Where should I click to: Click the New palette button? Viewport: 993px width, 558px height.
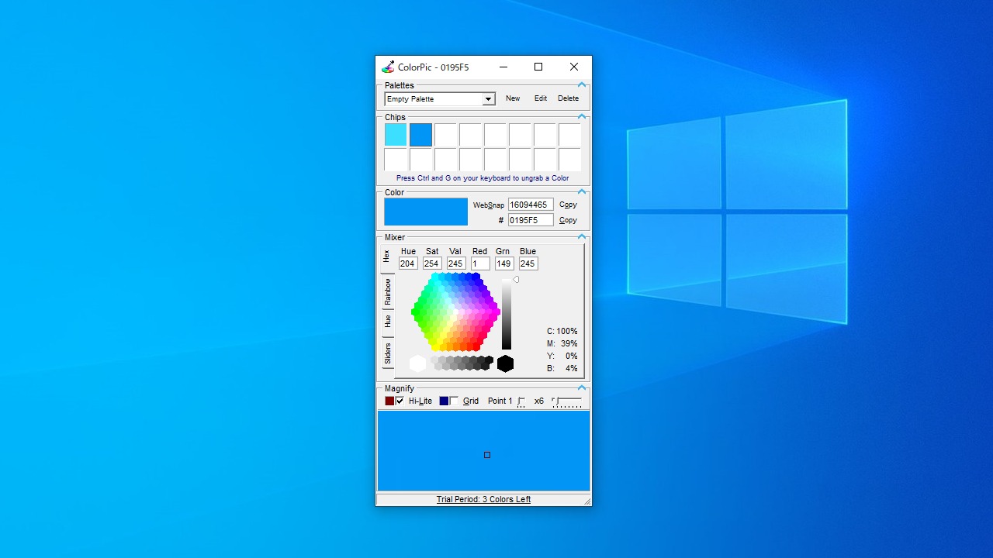[x=513, y=98]
